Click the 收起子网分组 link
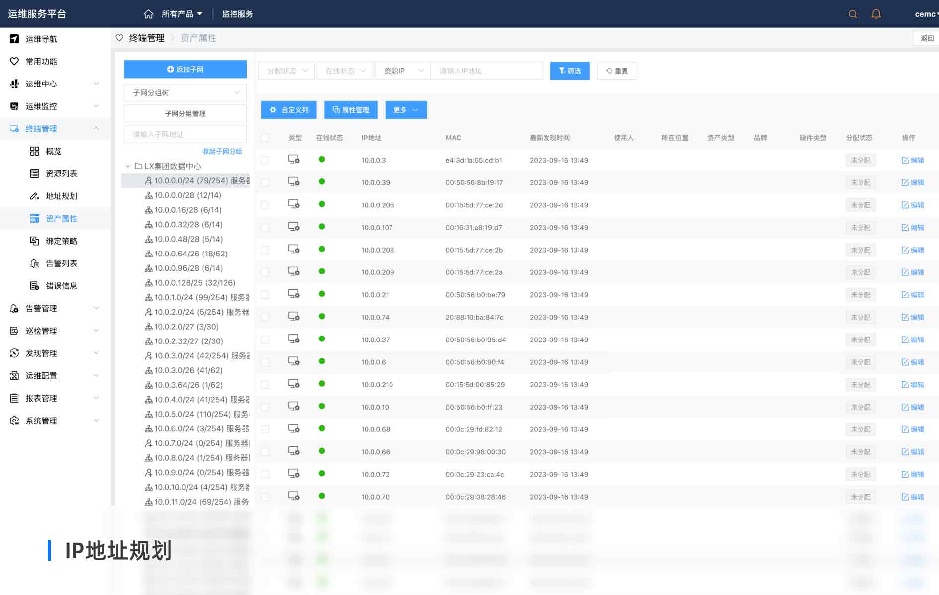This screenshot has width=939, height=595. click(x=222, y=151)
